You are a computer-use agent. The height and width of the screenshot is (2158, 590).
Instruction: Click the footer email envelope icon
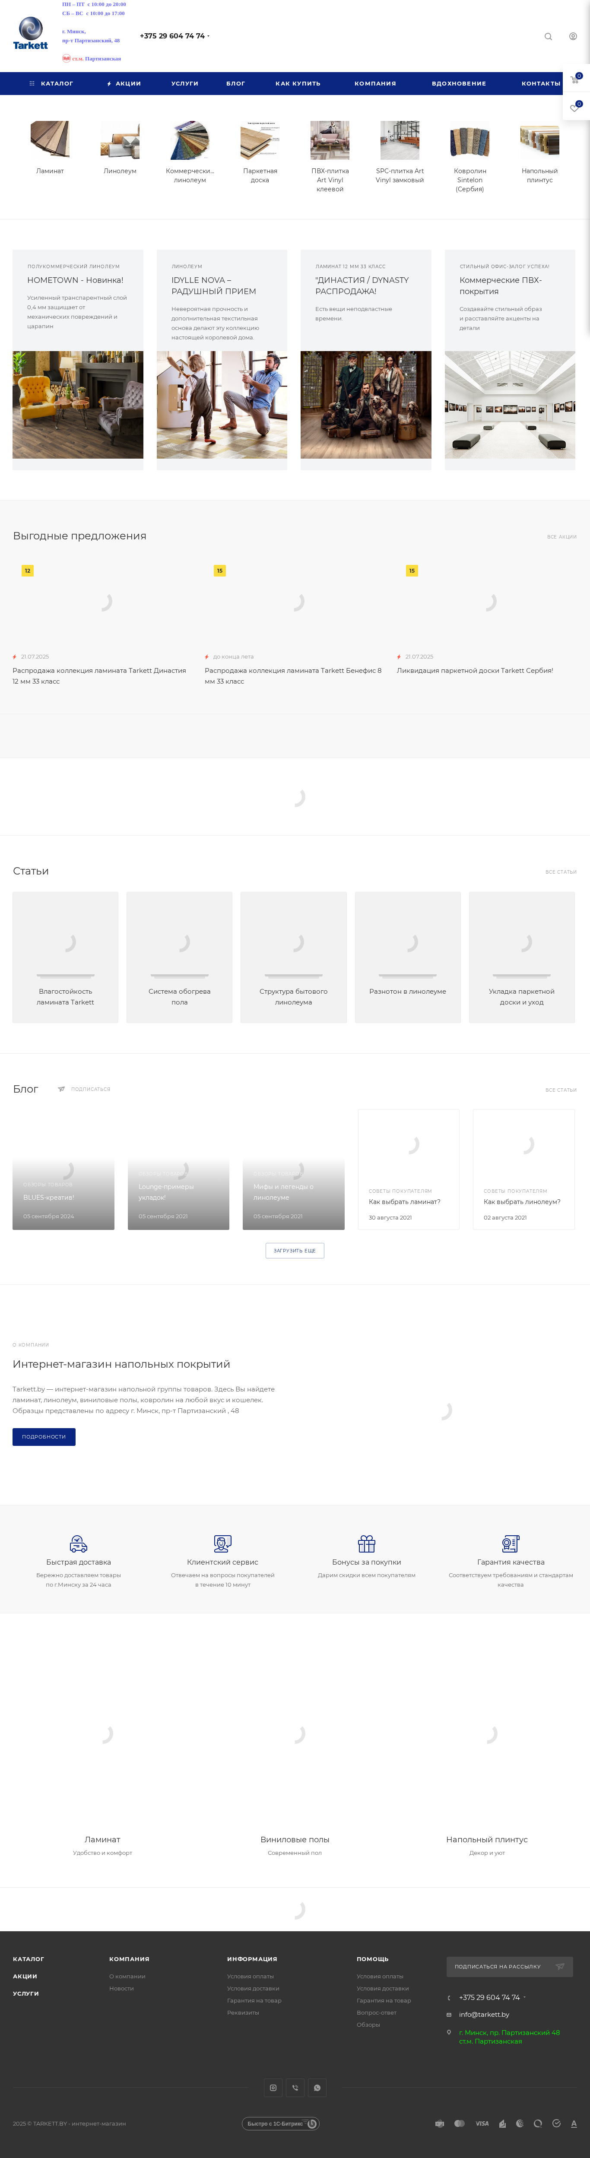click(448, 2015)
